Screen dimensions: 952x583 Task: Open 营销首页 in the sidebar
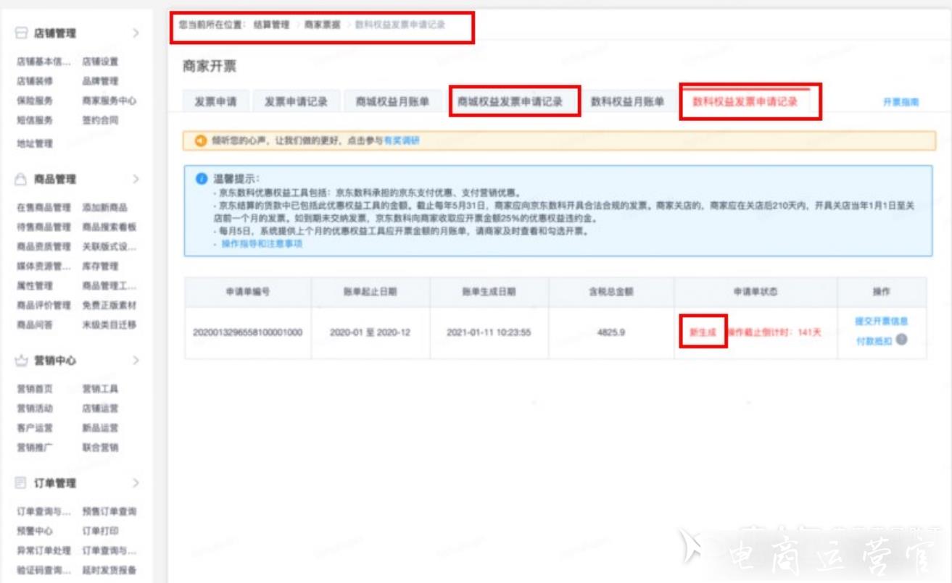[x=35, y=389]
